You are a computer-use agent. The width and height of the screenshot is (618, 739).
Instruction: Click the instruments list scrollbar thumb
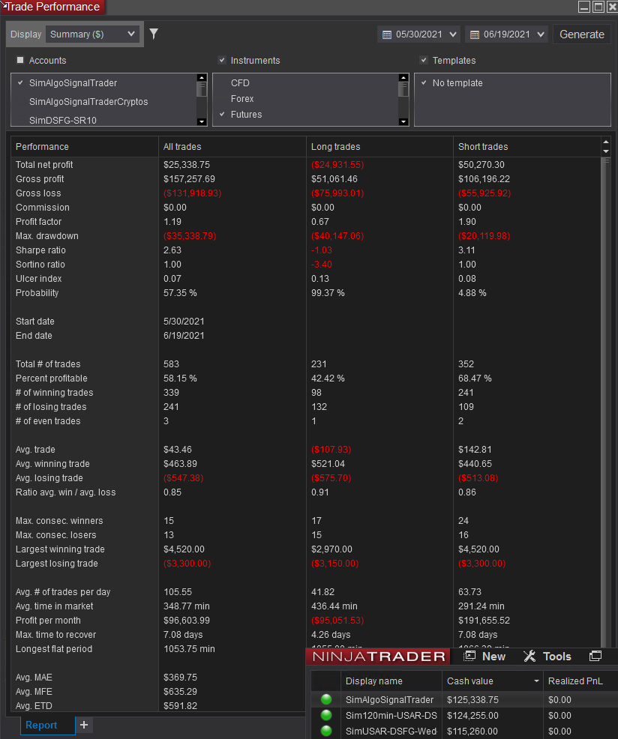(403, 89)
